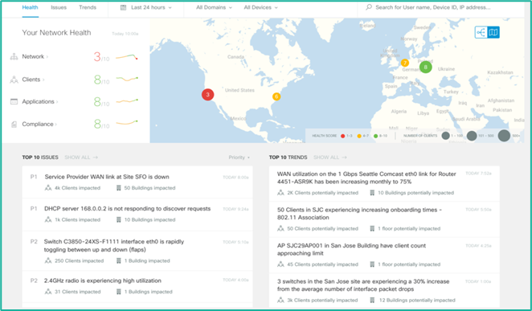Click the Clients people icon
Image resolution: width=532 pixels, height=311 pixels.
coord(14,80)
